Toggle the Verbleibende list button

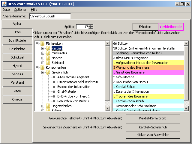pos(171,26)
